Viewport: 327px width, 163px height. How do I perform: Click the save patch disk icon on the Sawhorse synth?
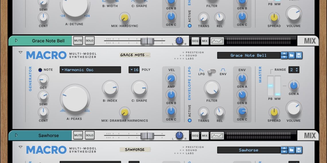click(x=299, y=150)
